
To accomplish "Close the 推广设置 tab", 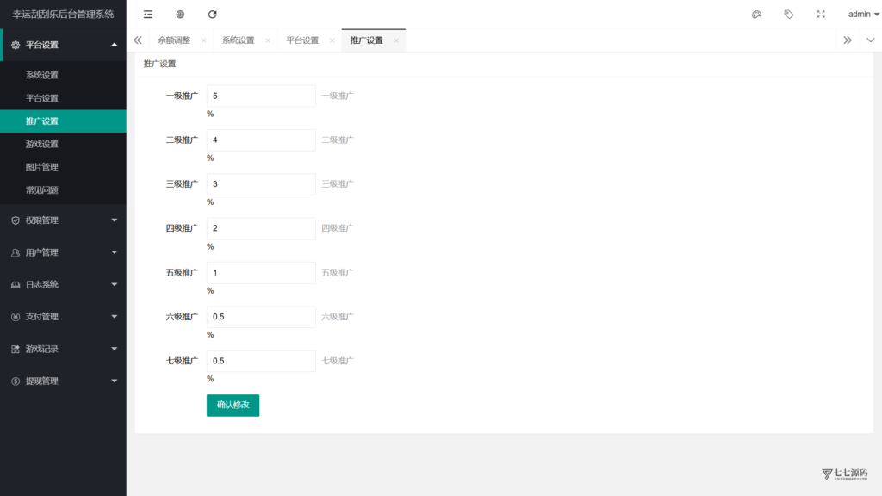I will 396,40.
